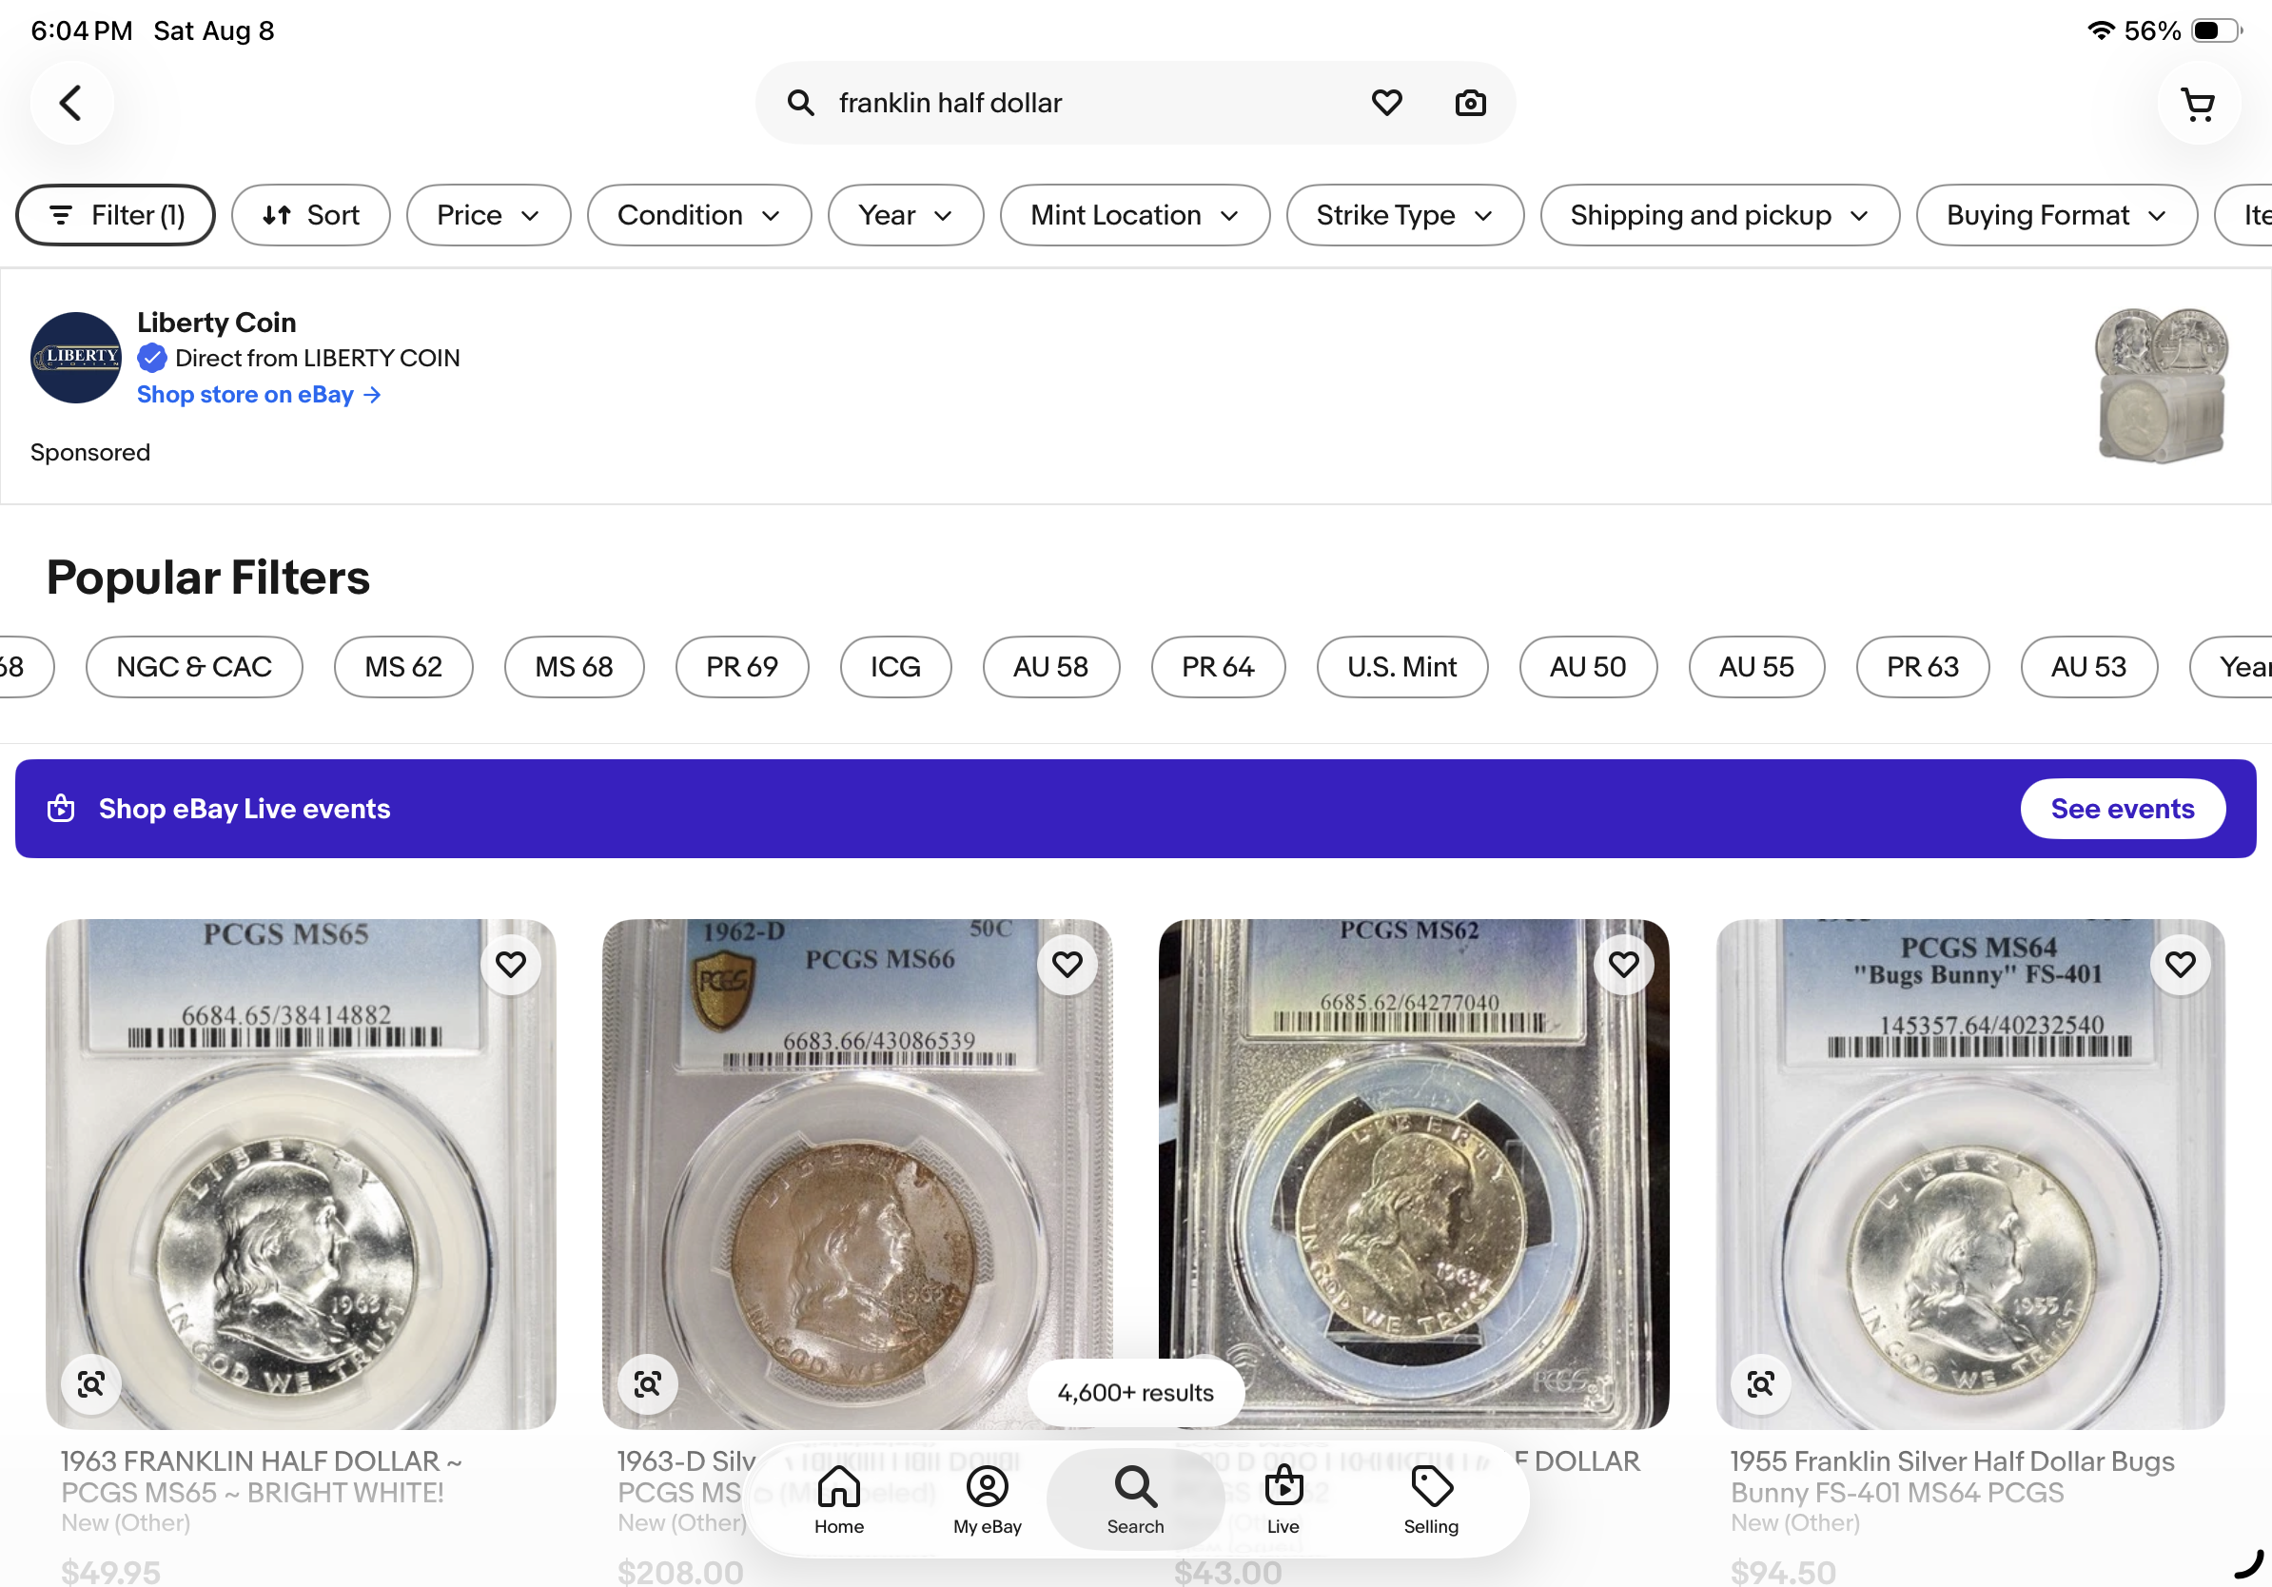Screen dimensions: 2272x1587
Task: Apply the PR 69 filter chip
Action: coord(742,667)
